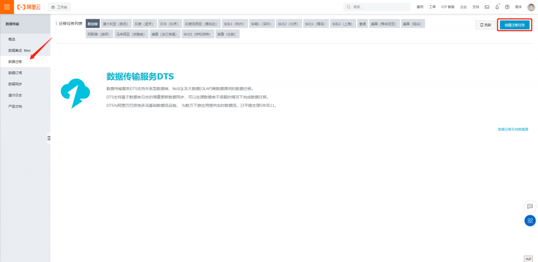Click the 迁移任务列表 label

[x=70, y=24]
